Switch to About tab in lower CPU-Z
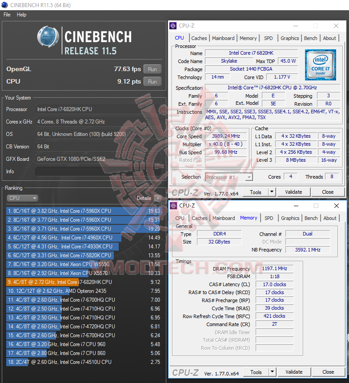Image resolution: width=349 pixels, height=383 pixels. [330, 218]
